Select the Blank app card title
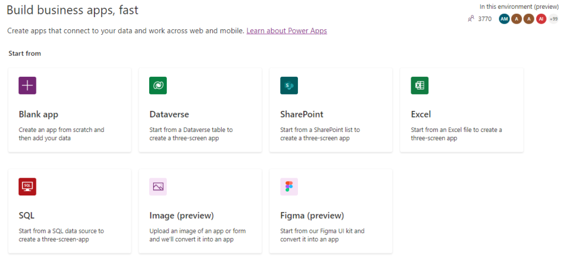The width and height of the screenshot is (566, 260). [38, 115]
